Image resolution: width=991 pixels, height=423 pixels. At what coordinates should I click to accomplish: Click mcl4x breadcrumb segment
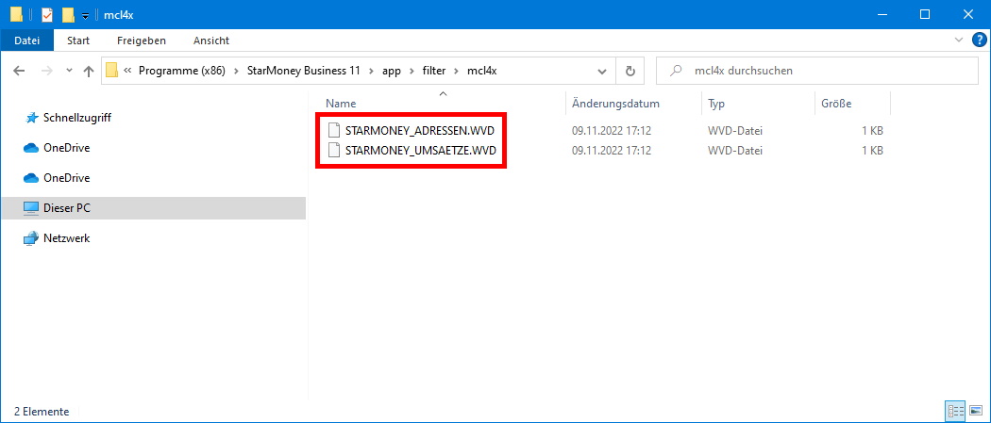[481, 72]
